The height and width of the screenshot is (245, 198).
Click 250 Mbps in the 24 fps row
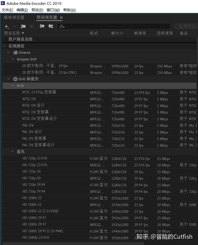(x=164, y=66)
